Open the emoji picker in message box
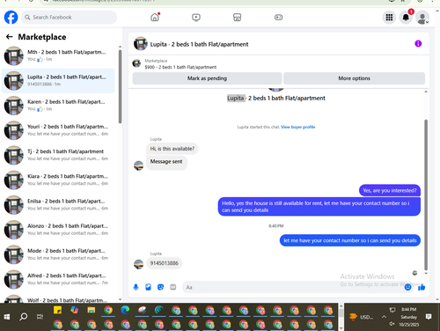 tap(407, 287)
